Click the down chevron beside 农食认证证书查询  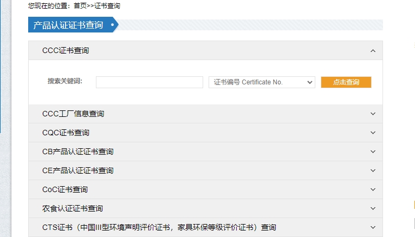[x=372, y=209]
